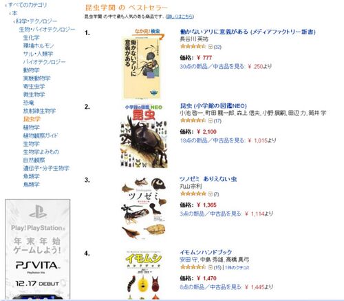The width and height of the screenshot is (344, 301).
Task: Click the PlayStation logo in the ad
Action: click(x=38, y=211)
